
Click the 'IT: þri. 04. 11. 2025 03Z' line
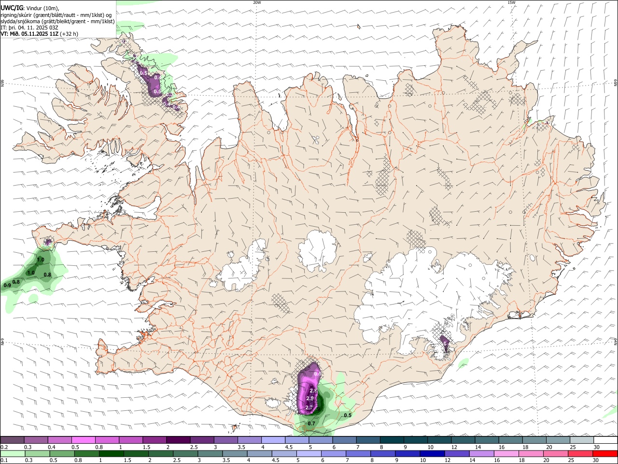pyautogui.click(x=29, y=28)
